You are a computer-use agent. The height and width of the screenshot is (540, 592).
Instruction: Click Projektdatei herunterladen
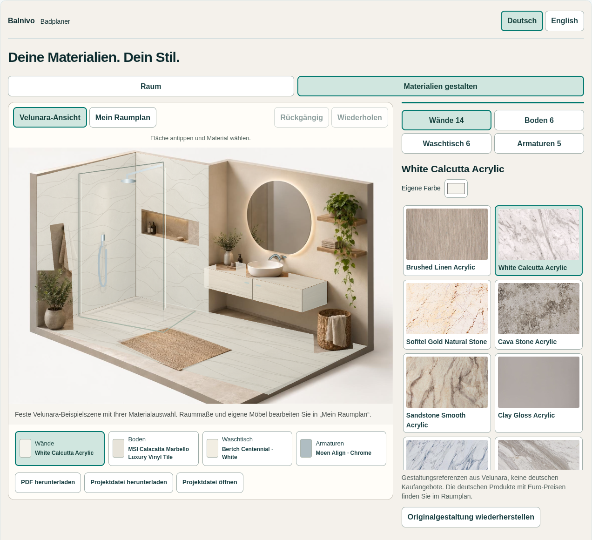(128, 482)
